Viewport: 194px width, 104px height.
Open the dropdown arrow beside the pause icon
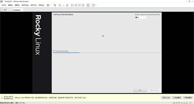tap(50, 5)
